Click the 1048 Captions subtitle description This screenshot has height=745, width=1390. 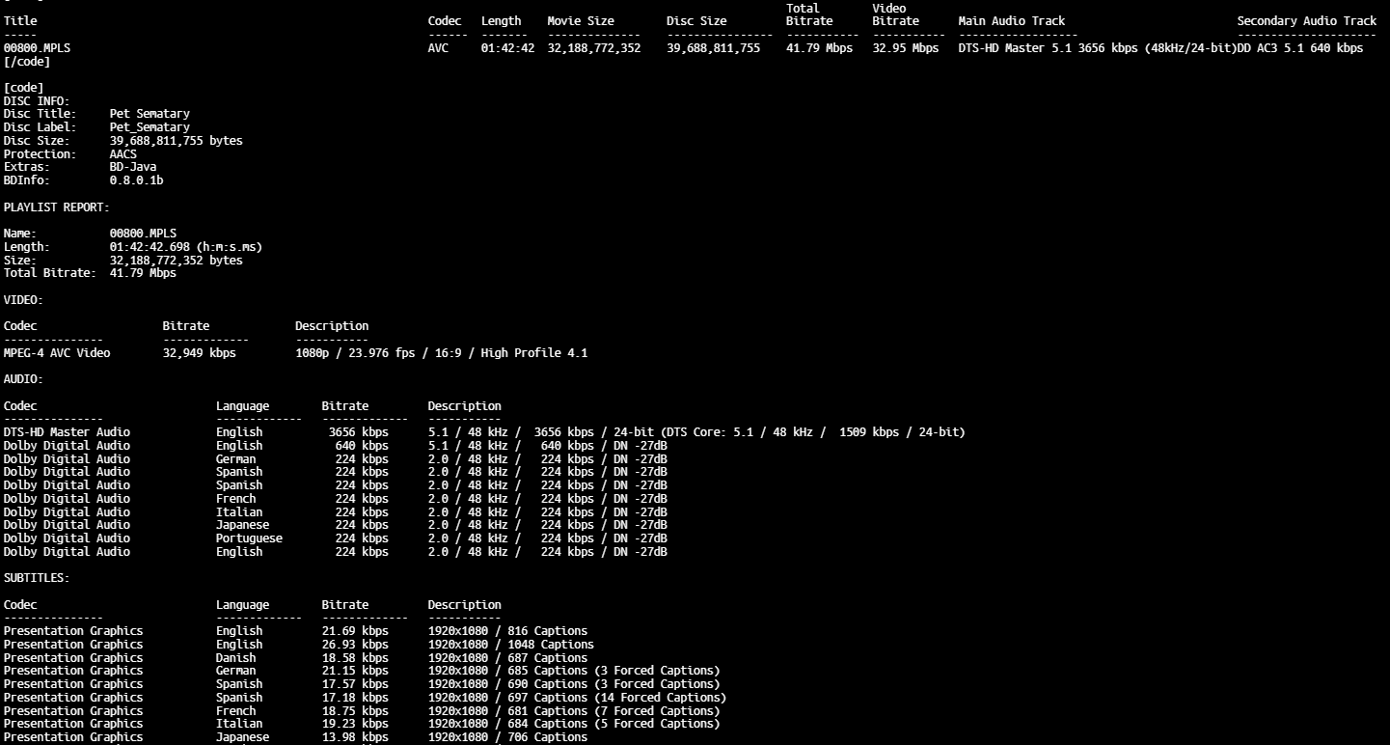point(510,645)
